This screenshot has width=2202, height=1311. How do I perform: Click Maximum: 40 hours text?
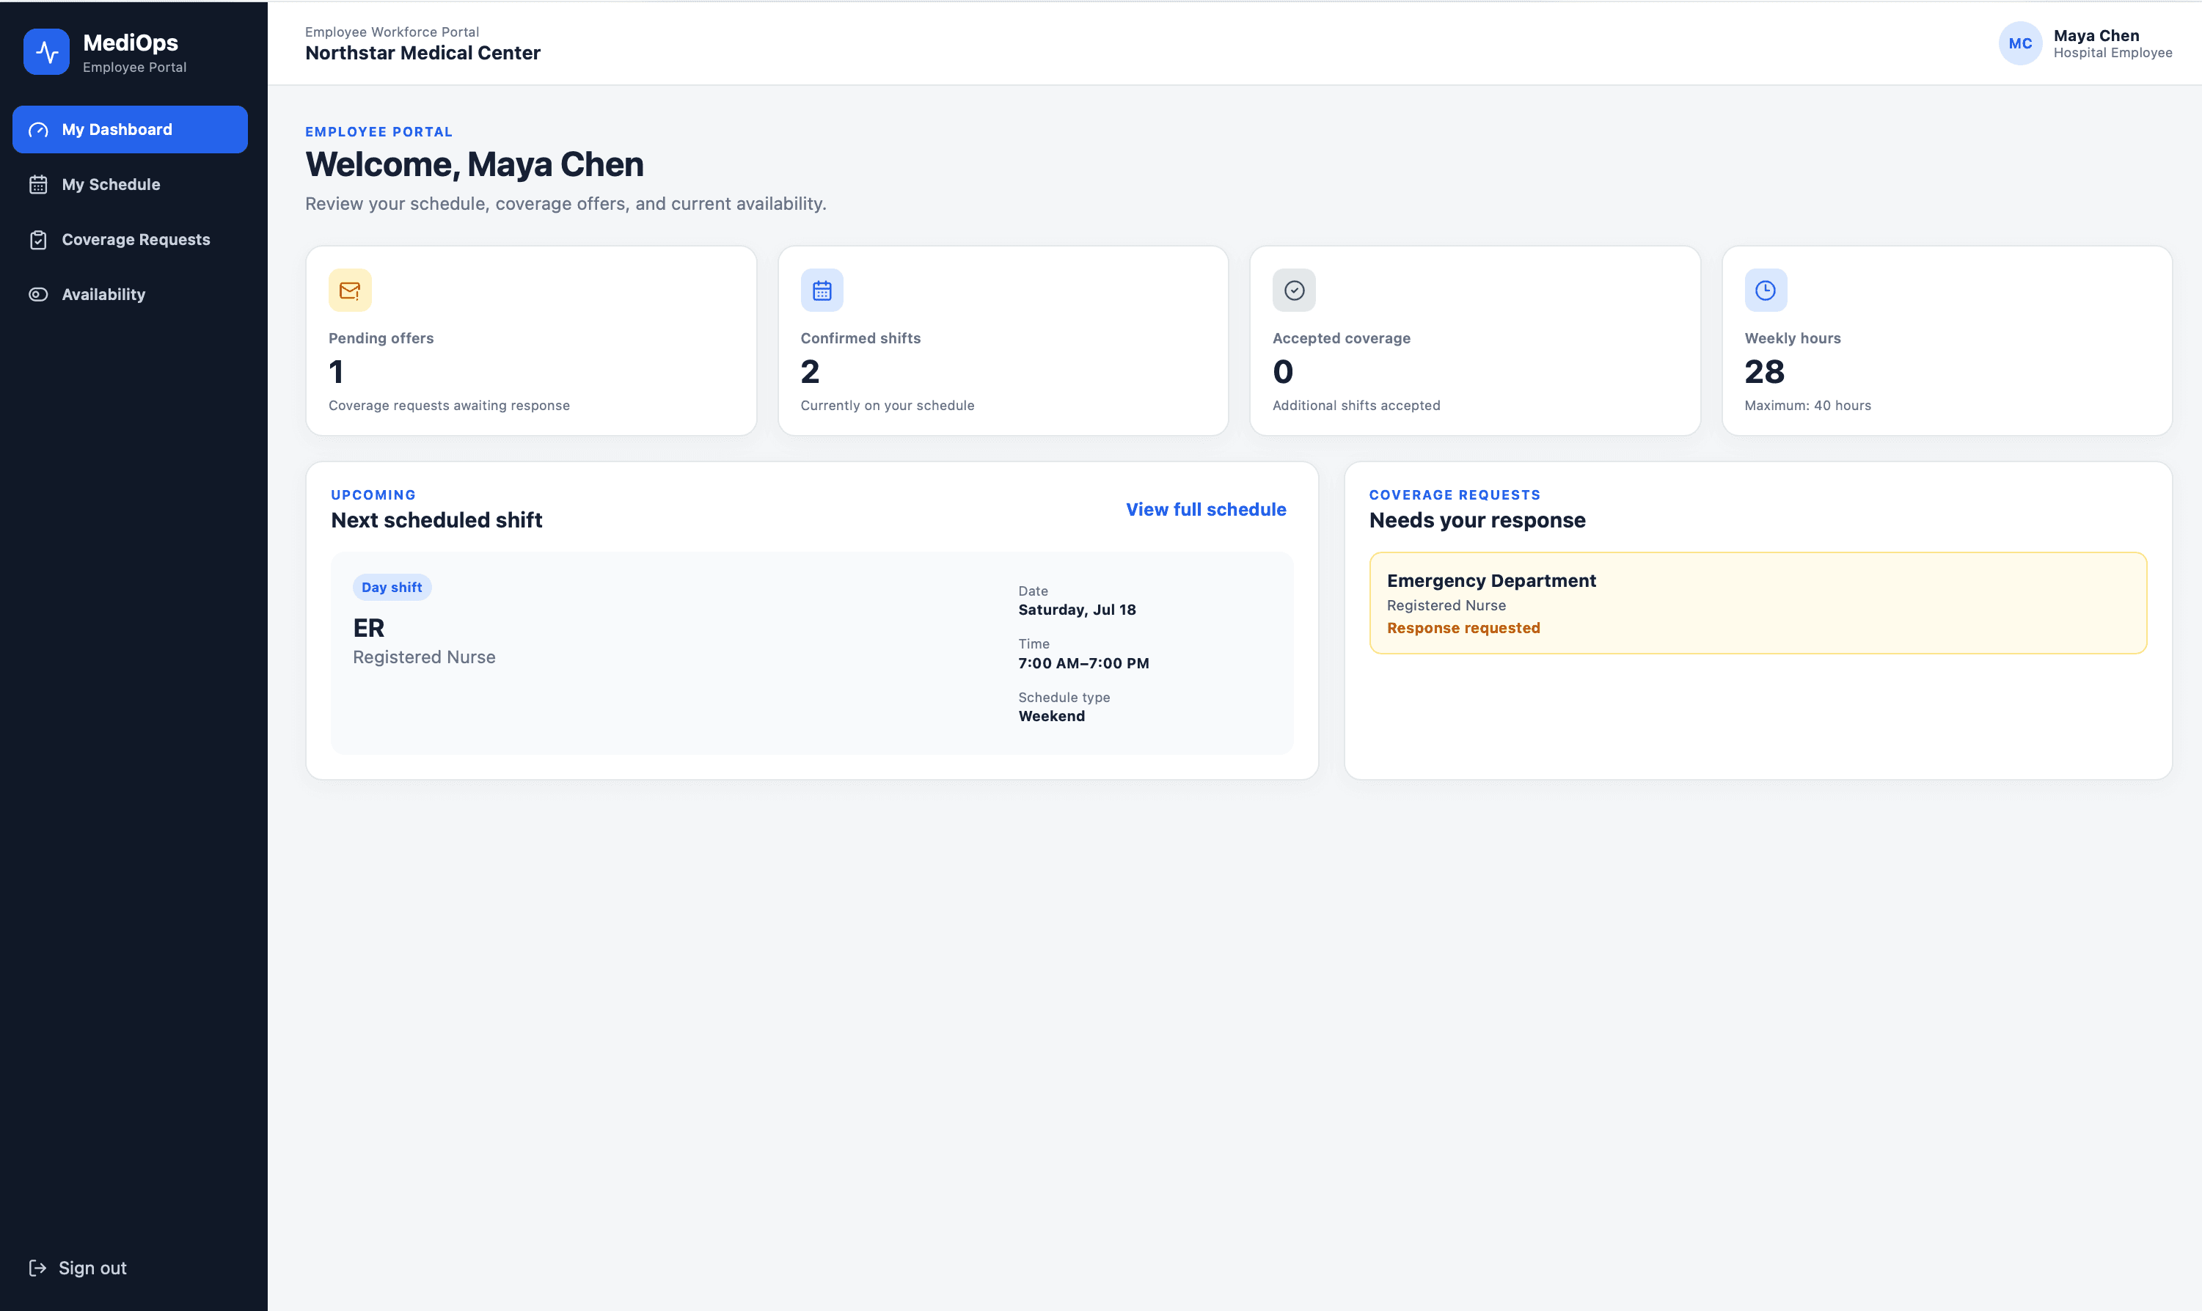click(1807, 406)
